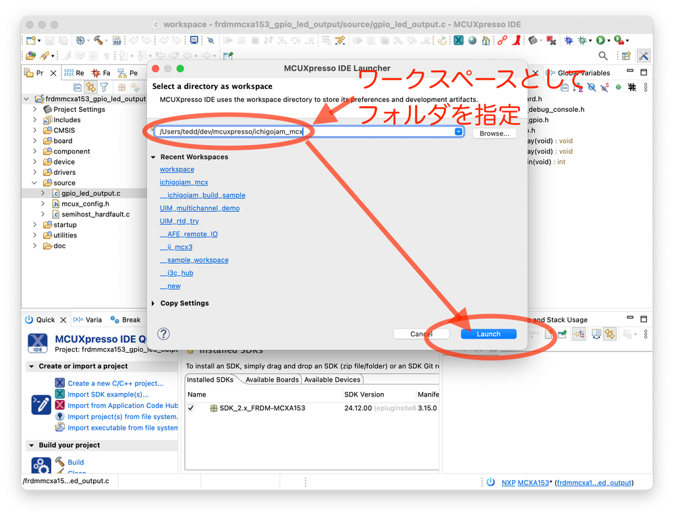Viewport: 674px width, 516px height.
Task: Click the Name column header in SDK table
Action: [x=196, y=395]
